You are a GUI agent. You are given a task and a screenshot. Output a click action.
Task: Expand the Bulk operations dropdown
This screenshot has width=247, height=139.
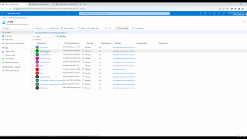(76, 28)
